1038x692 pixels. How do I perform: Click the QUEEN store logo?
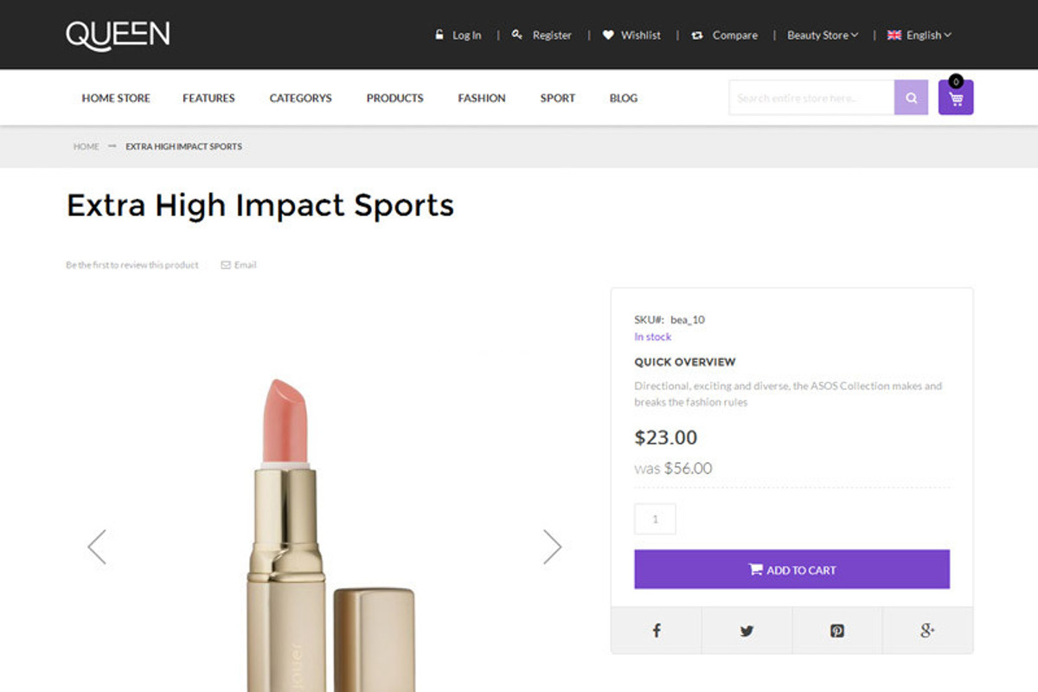[118, 35]
